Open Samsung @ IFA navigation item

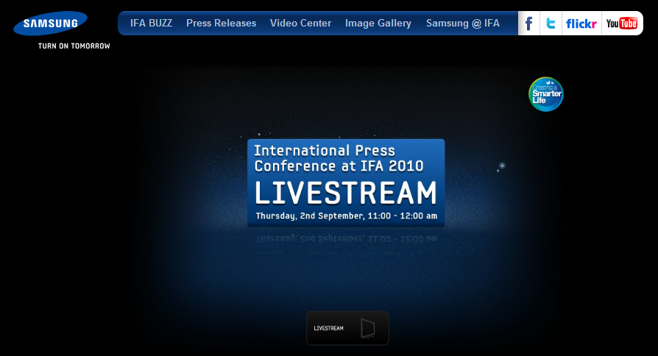462,24
